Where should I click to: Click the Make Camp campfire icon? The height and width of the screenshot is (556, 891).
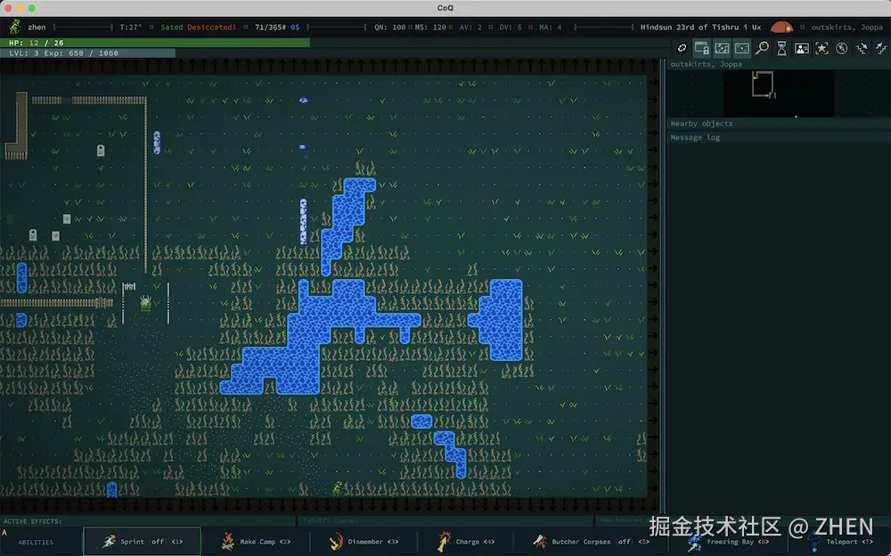click(x=228, y=541)
